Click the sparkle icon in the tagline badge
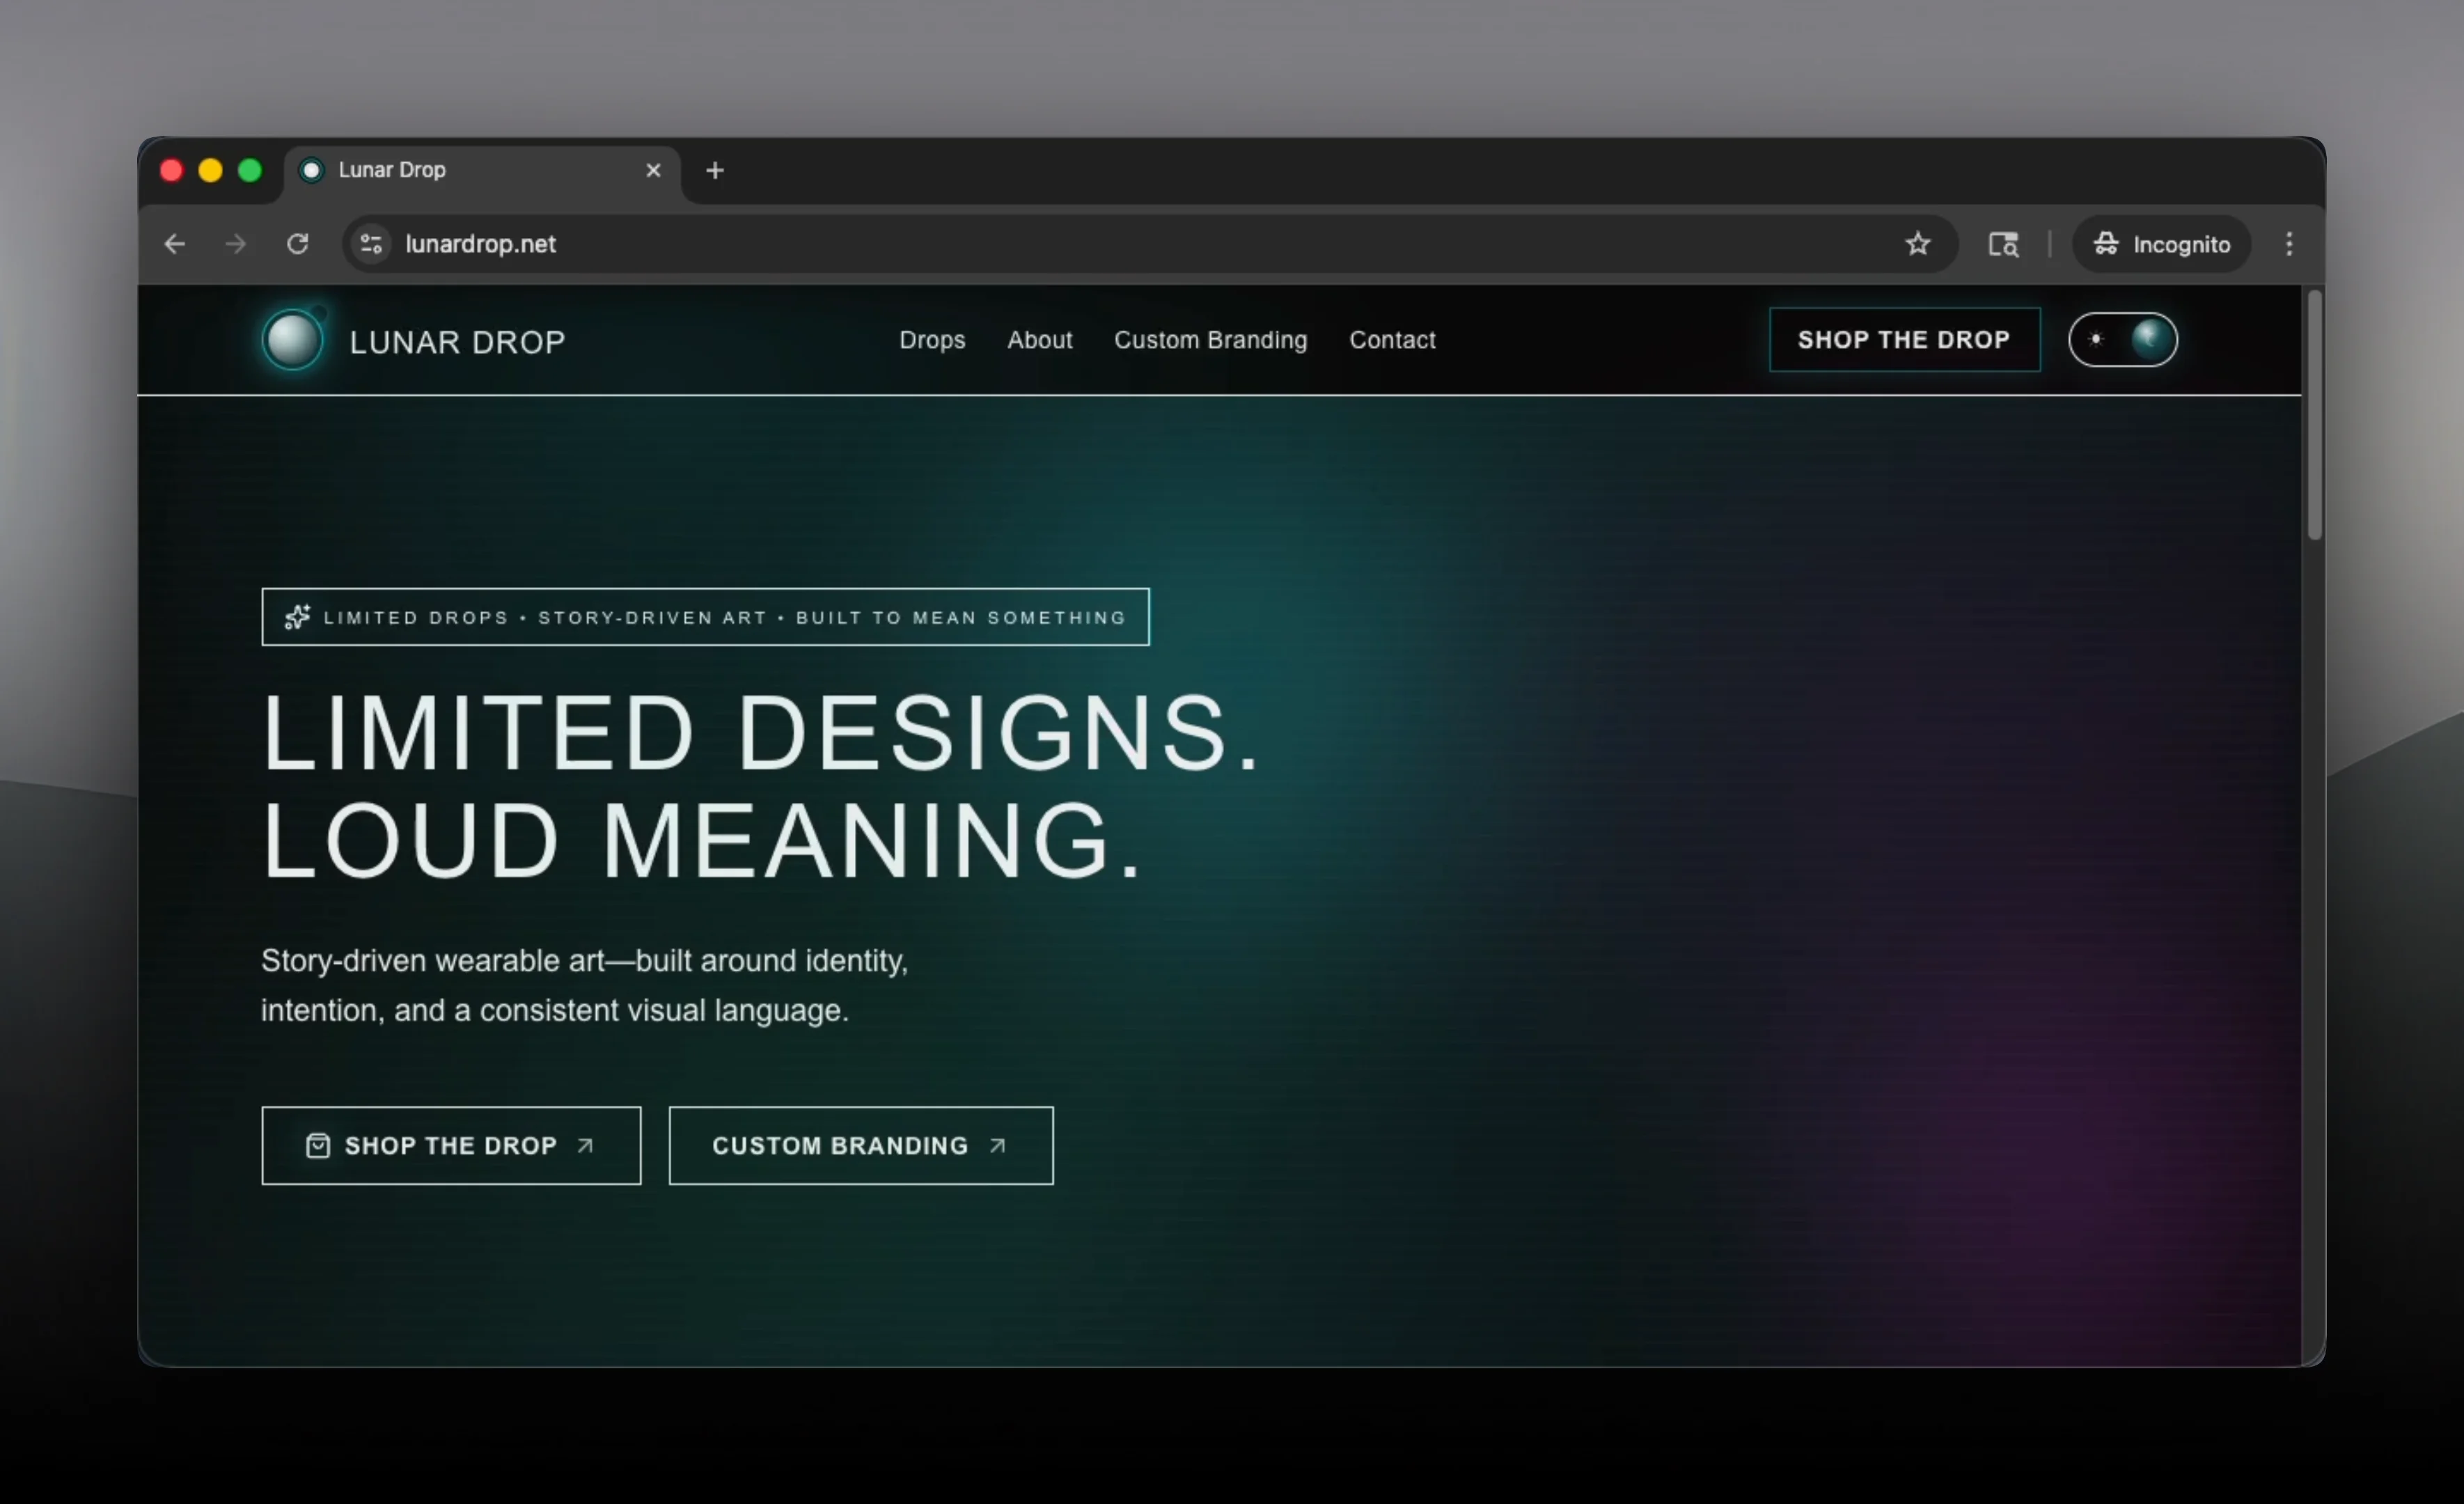Image resolution: width=2464 pixels, height=1504 pixels. pyautogui.click(x=297, y=617)
